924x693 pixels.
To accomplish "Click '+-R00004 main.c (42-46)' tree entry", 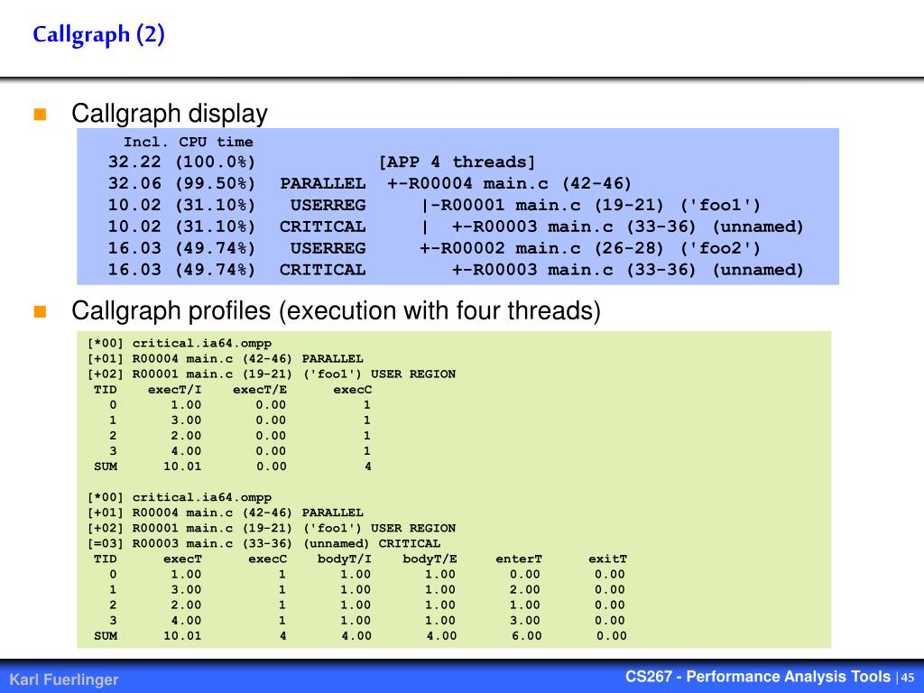I will pos(509,183).
